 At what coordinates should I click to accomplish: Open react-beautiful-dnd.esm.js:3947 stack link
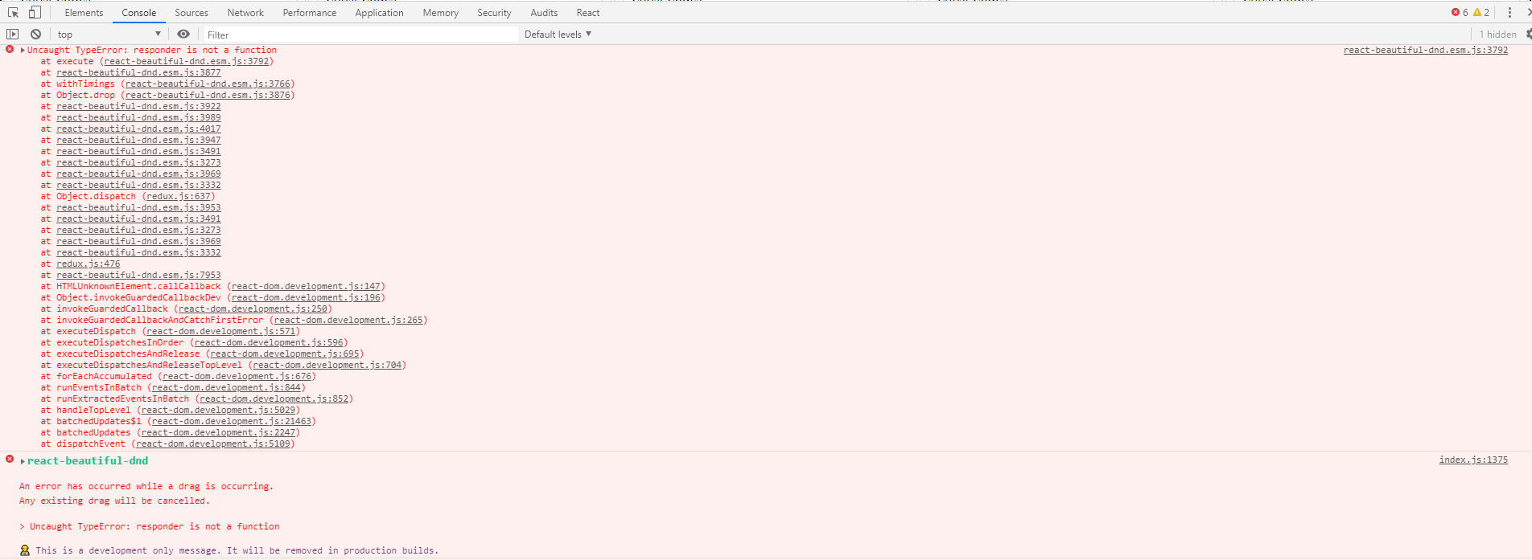[x=138, y=140]
